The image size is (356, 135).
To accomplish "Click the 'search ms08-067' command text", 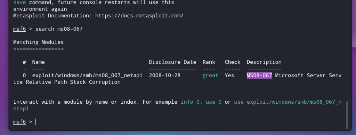I will [x=59, y=29].
